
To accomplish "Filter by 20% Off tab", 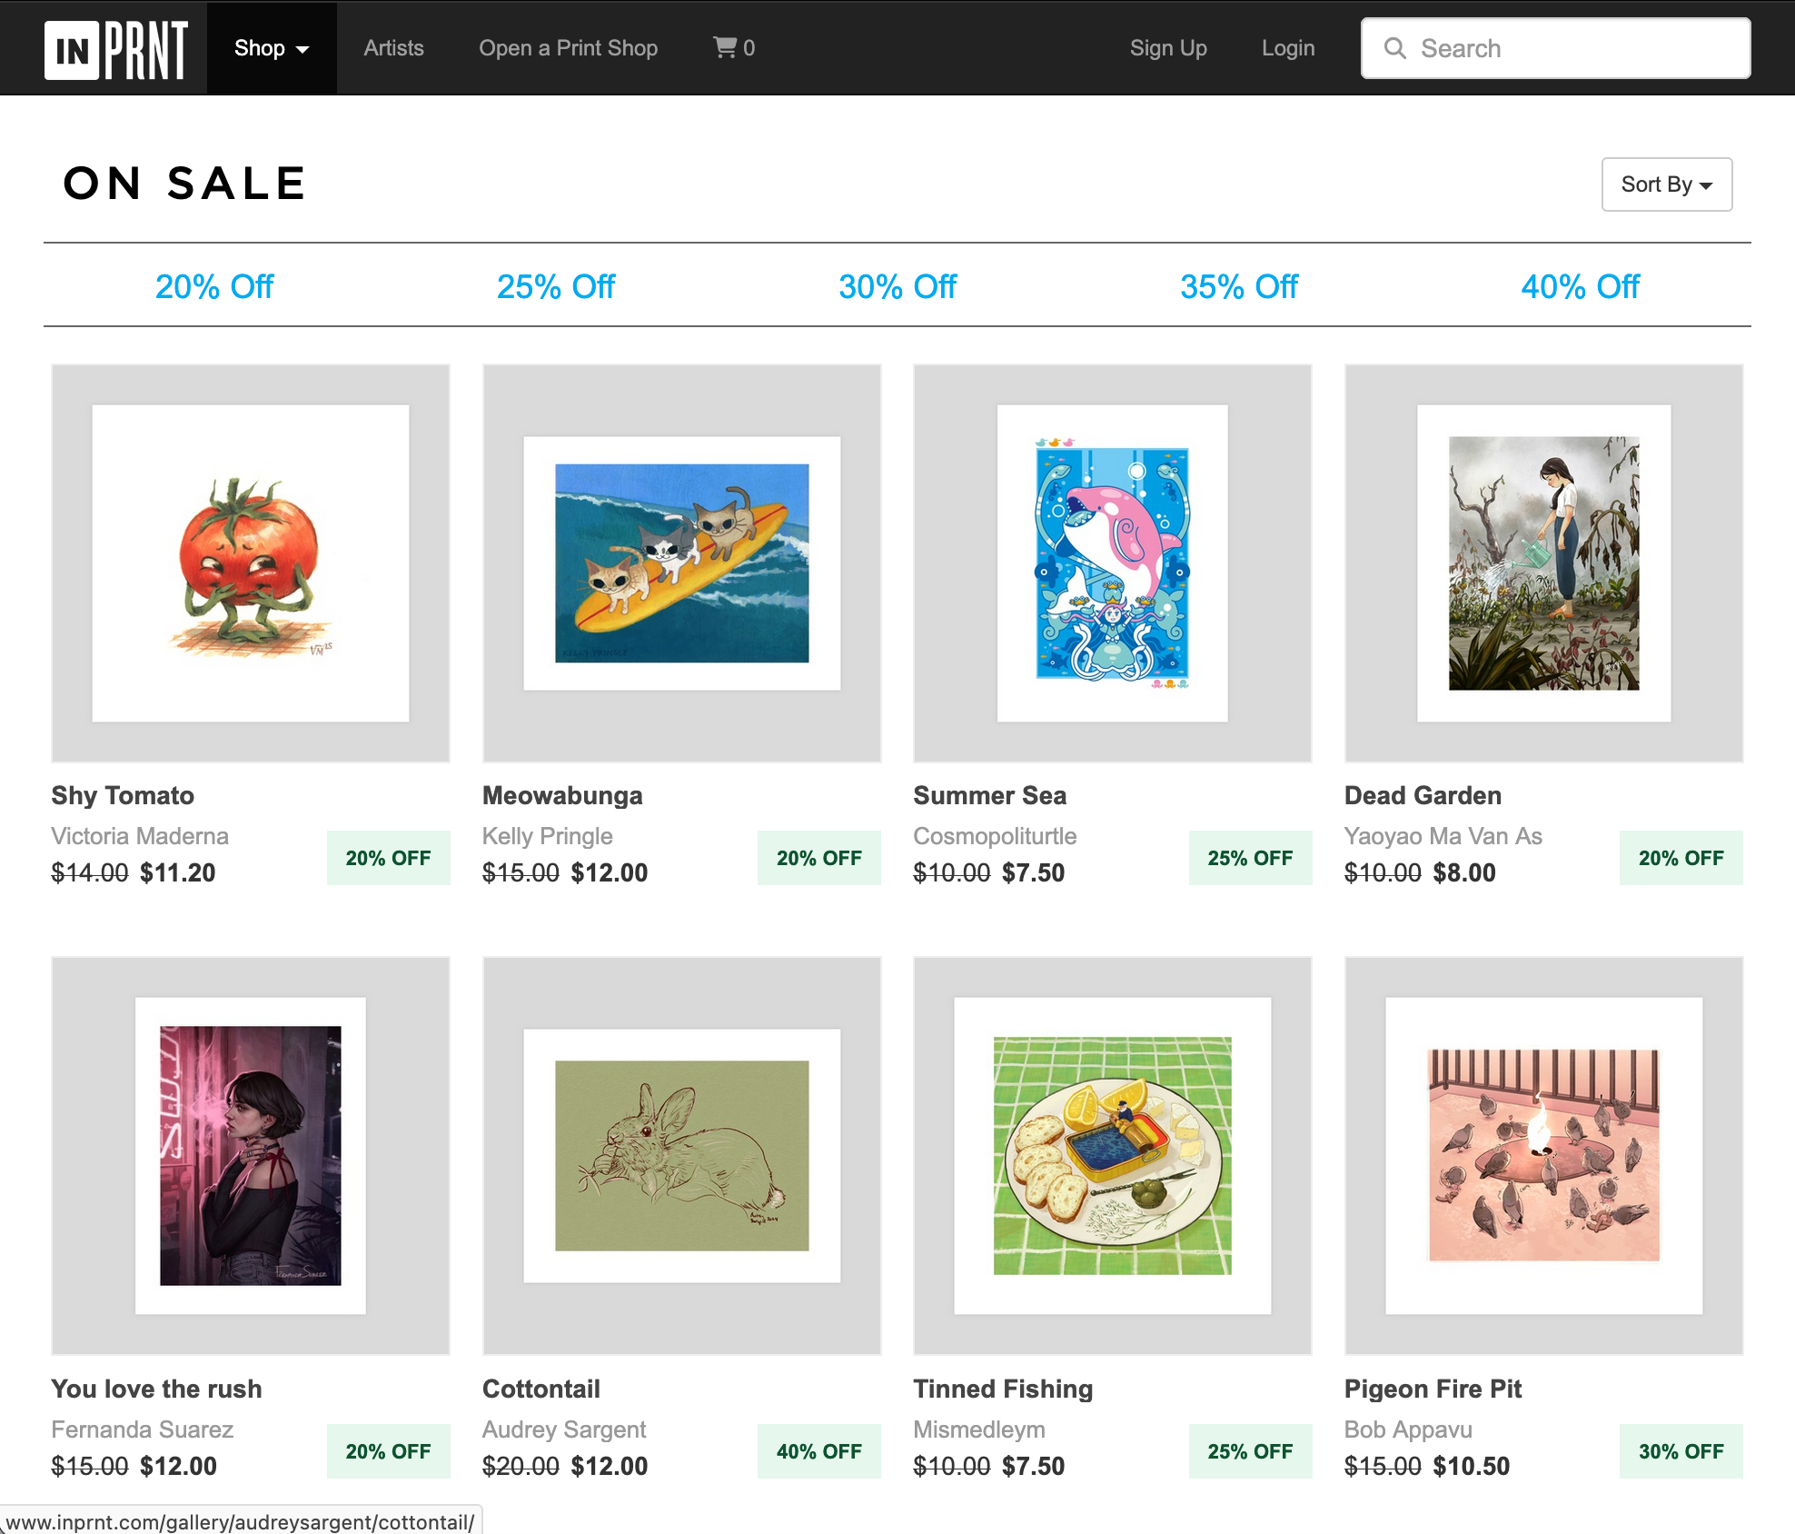I will (x=214, y=287).
